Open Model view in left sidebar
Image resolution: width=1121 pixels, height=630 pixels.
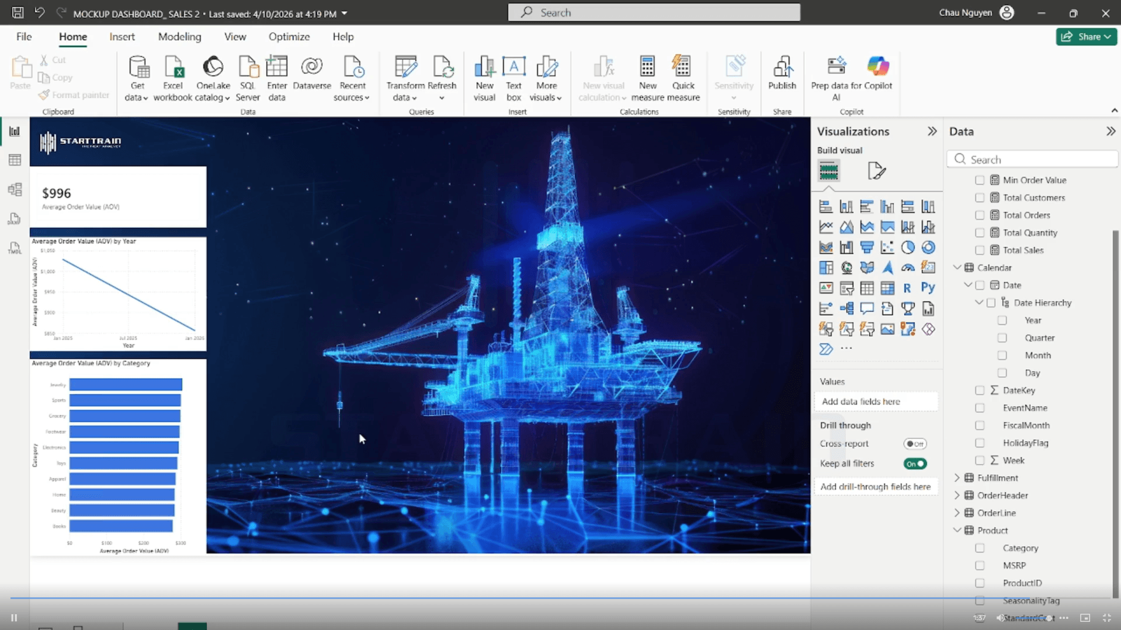point(15,189)
